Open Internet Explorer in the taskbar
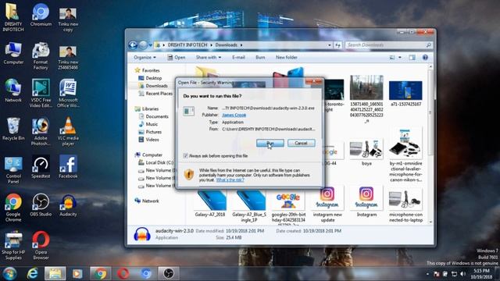The width and height of the screenshot is (500, 281). 32,273
